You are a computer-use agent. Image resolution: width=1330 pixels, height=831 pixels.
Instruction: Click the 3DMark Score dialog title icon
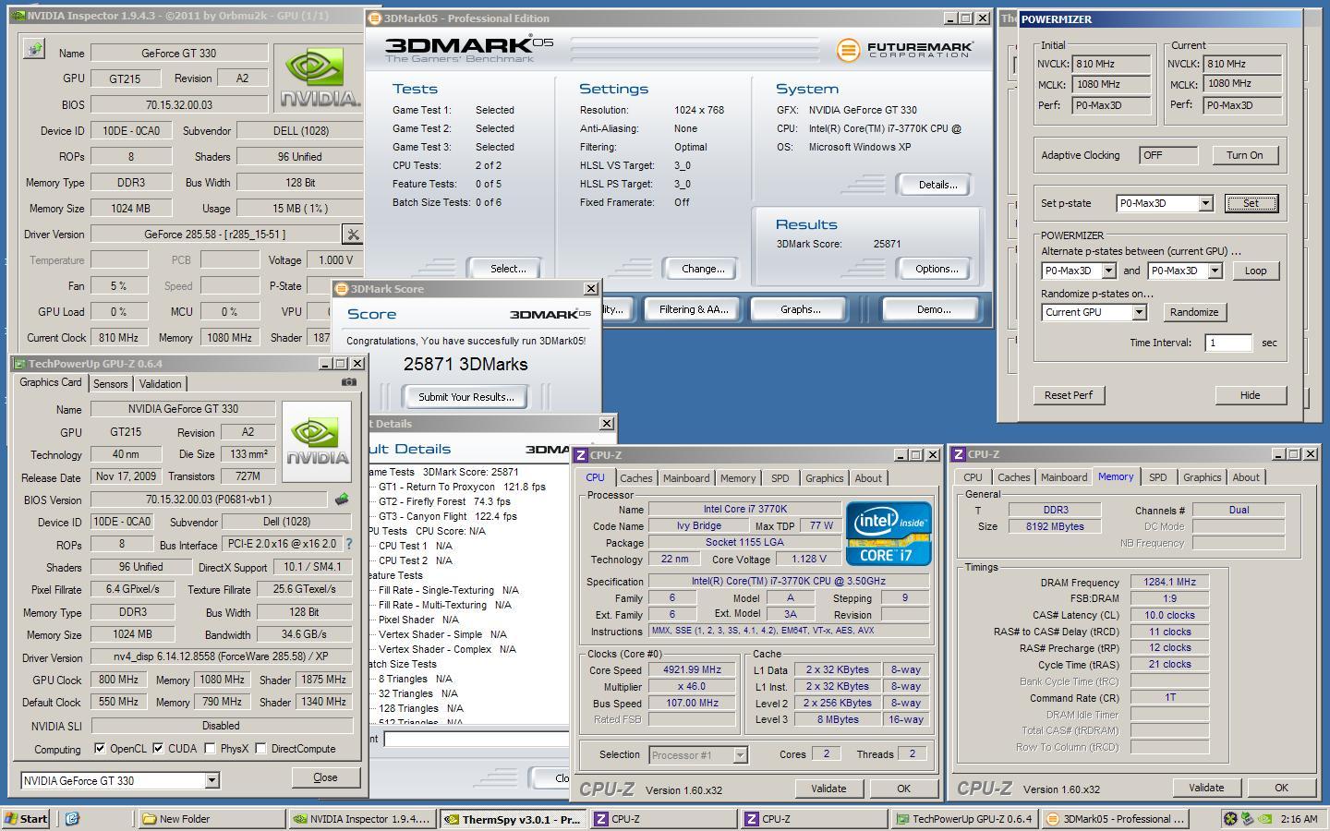coord(341,289)
